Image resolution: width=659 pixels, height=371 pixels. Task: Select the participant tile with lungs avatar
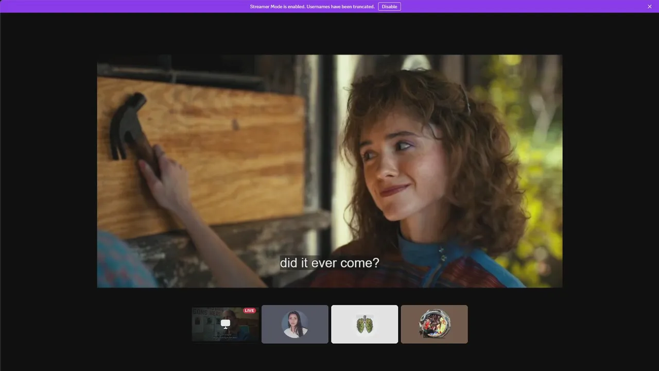click(x=365, y=324)
